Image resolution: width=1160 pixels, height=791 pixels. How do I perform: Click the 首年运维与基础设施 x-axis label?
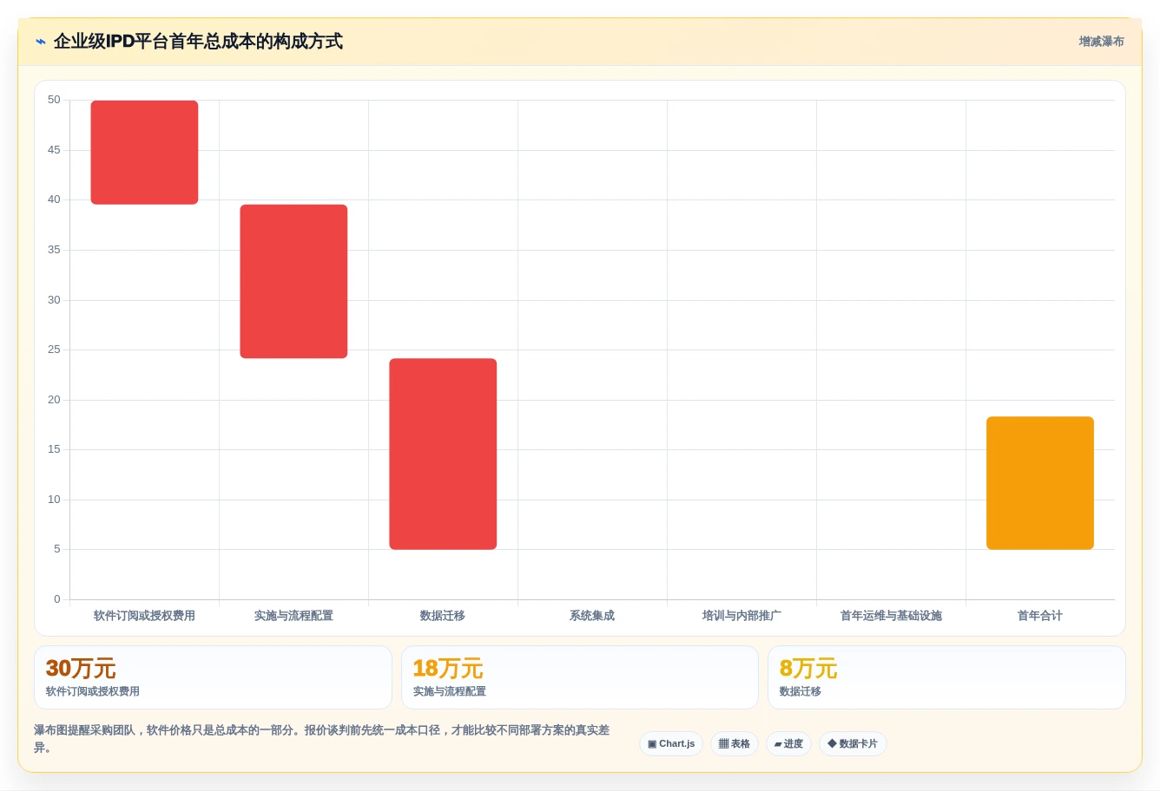pyautogui.click(x=891, y=616)
